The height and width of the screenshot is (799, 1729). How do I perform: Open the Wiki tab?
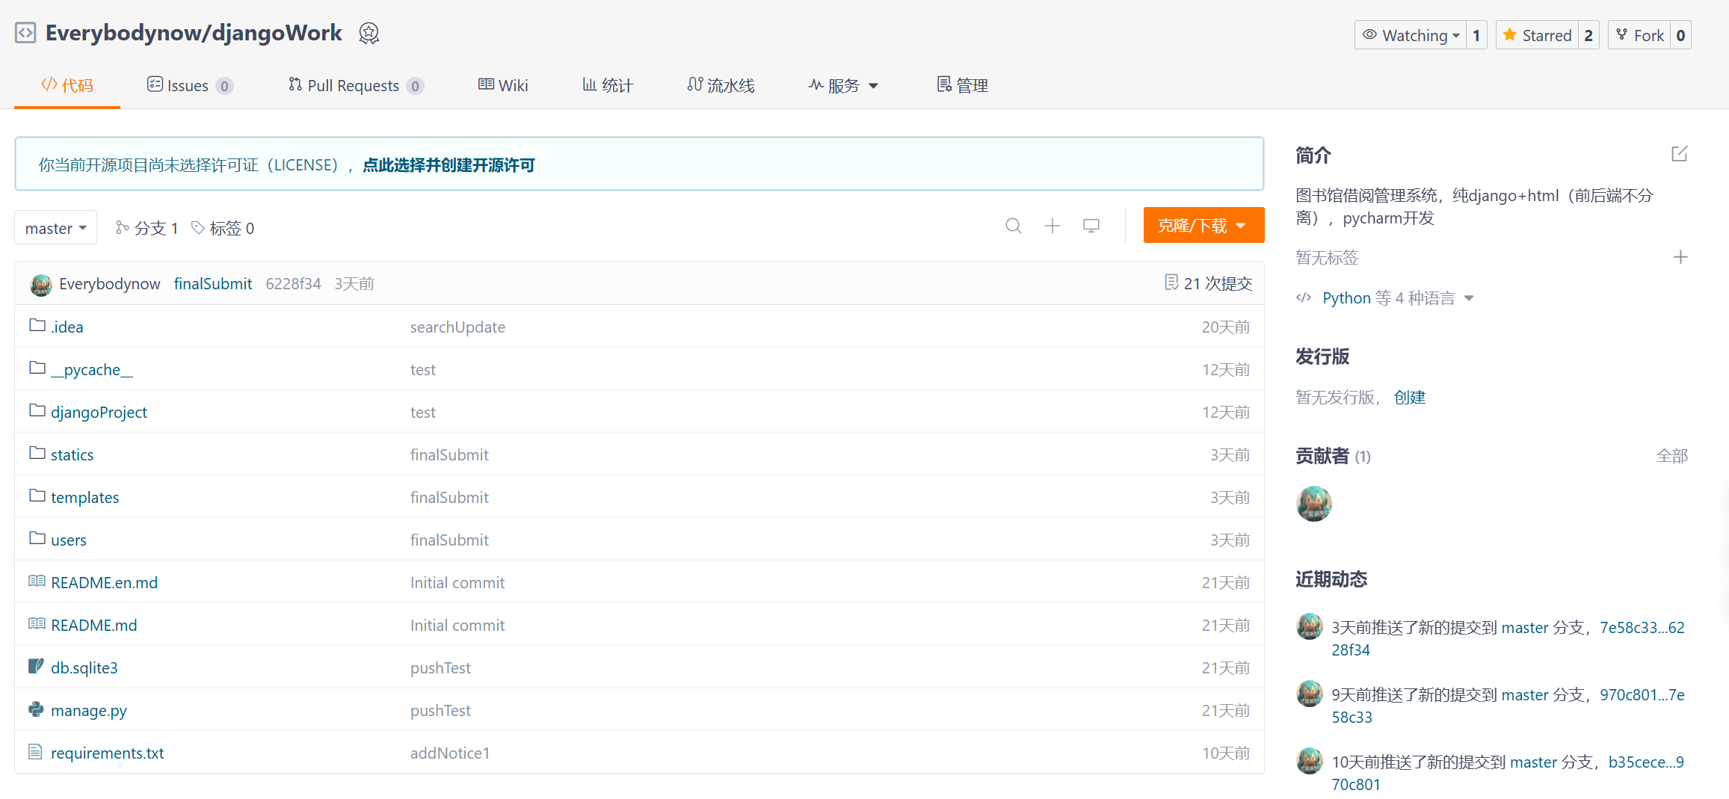tap(502, 85)
